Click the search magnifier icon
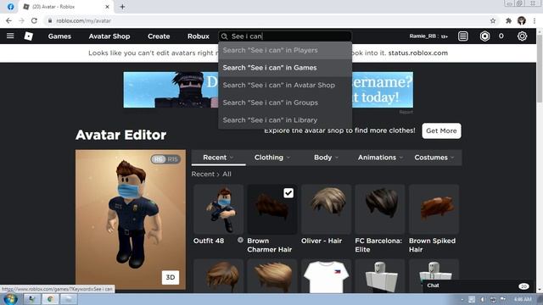The image size is (543, 305). (224, 36)
